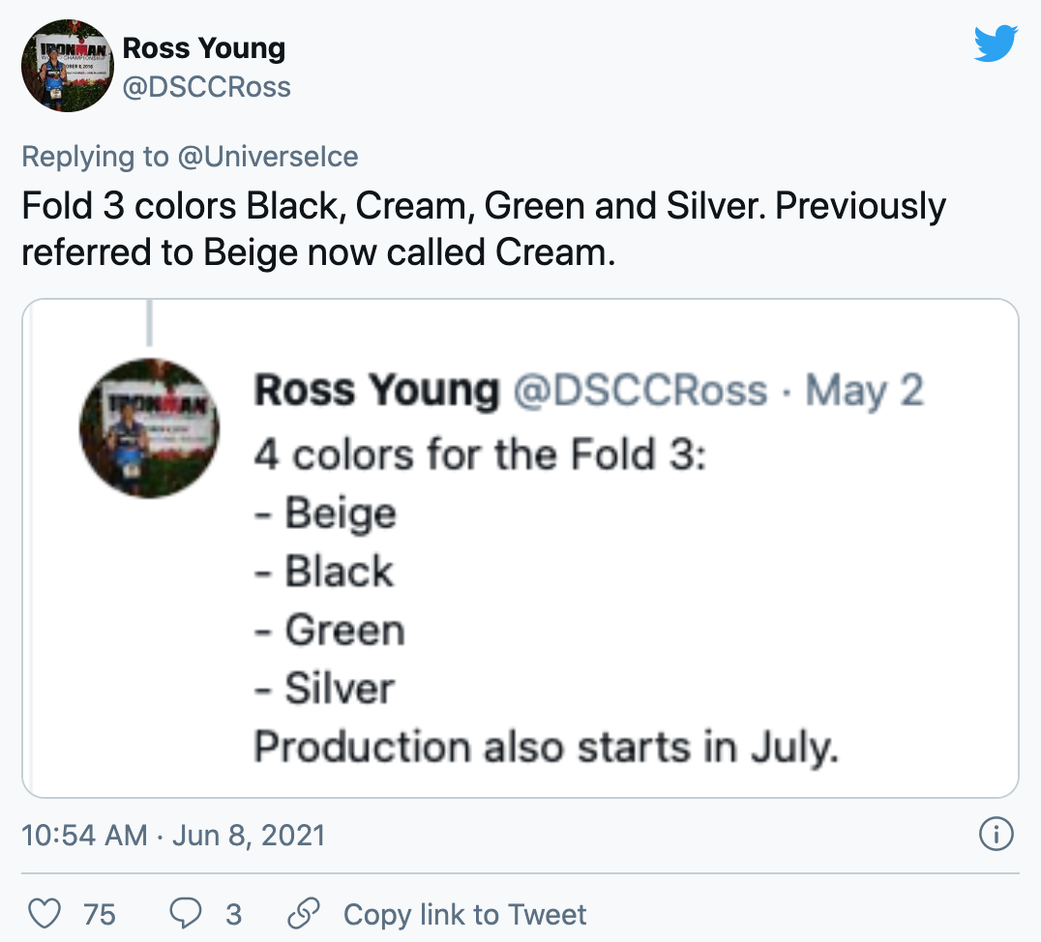This screenshot has height=942, width=1041.
Task: Click the @DSCCRoss handle under the top name
Action: (206, 87)
